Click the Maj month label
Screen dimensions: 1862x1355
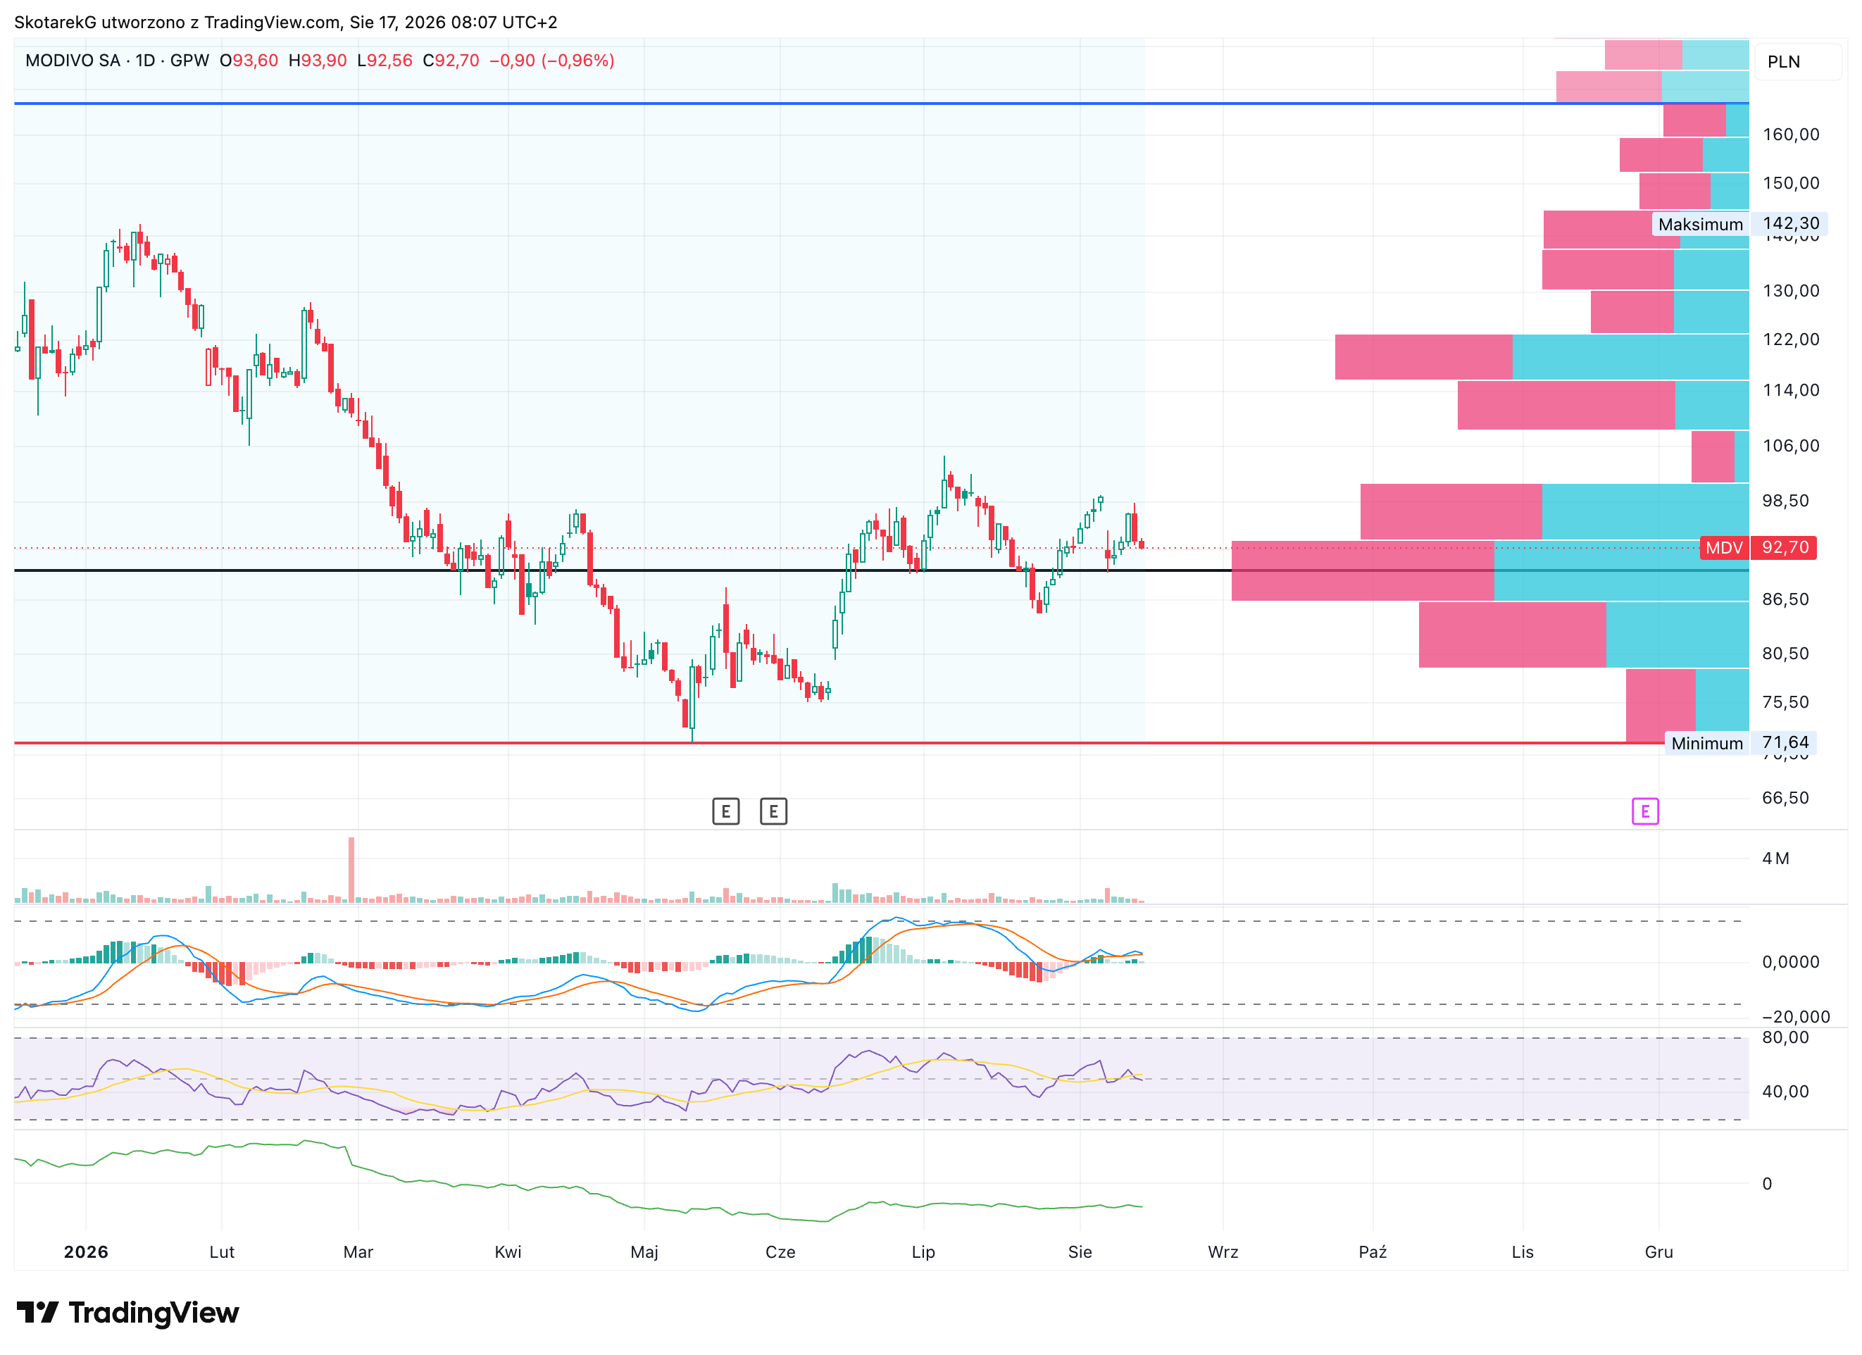[644, 1251]
